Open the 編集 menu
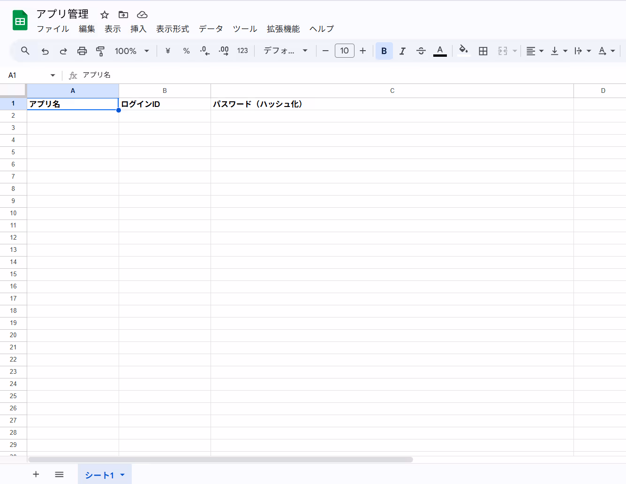The width and height of the screenshot is (626, 484). 87,29
